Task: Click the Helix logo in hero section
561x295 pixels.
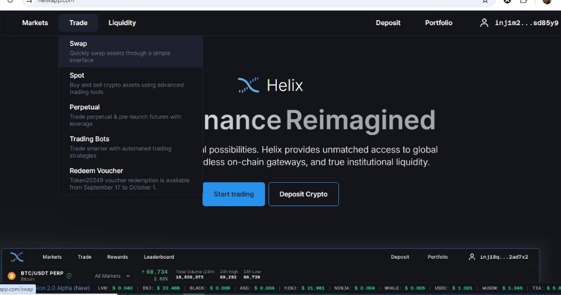Action: tap(271, 85)
